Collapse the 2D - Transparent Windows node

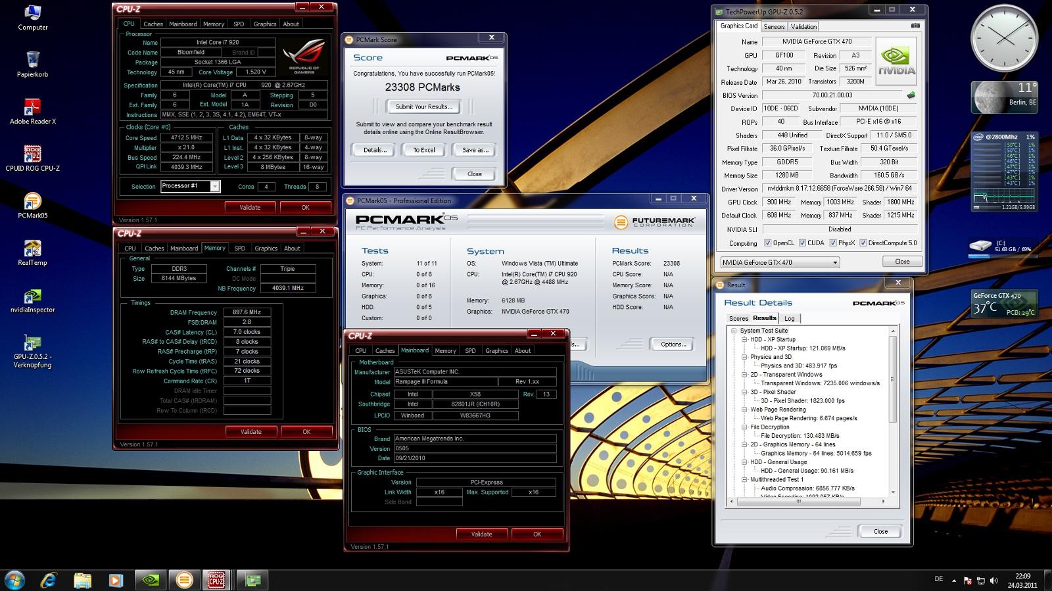[x=745, y=374]
